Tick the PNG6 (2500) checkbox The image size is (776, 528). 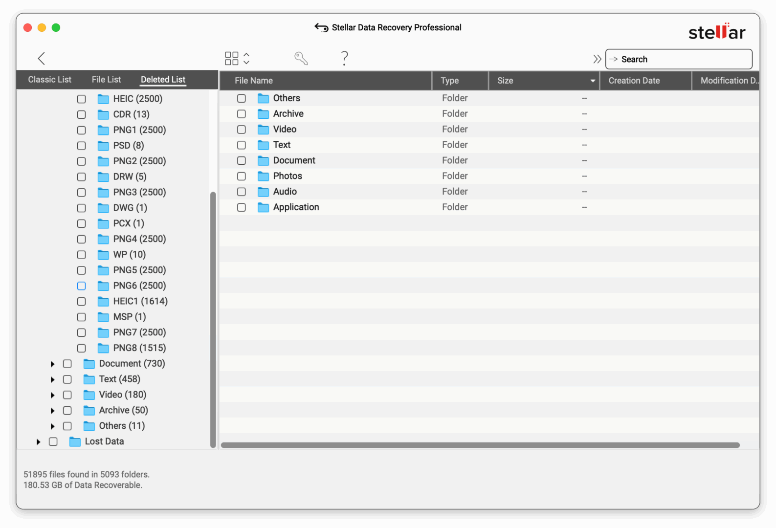tap(82, 286)
